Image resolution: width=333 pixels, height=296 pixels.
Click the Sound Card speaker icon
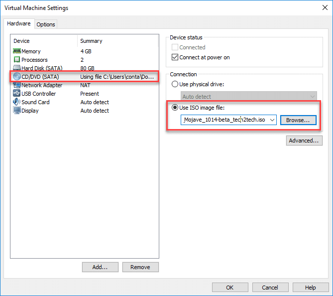click(x=16, y=102)
